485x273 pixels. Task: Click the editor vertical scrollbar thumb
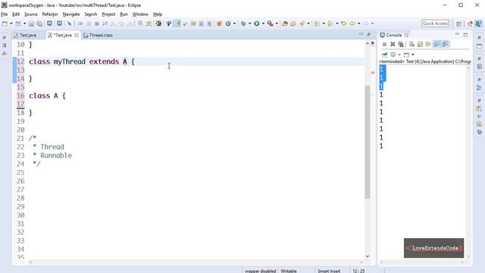[368, 142]
